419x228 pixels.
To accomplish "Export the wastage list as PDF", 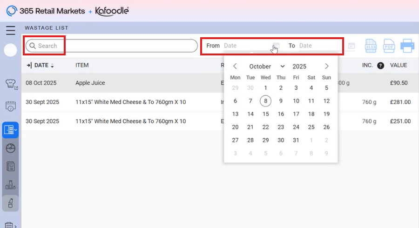I will [389, 46].
